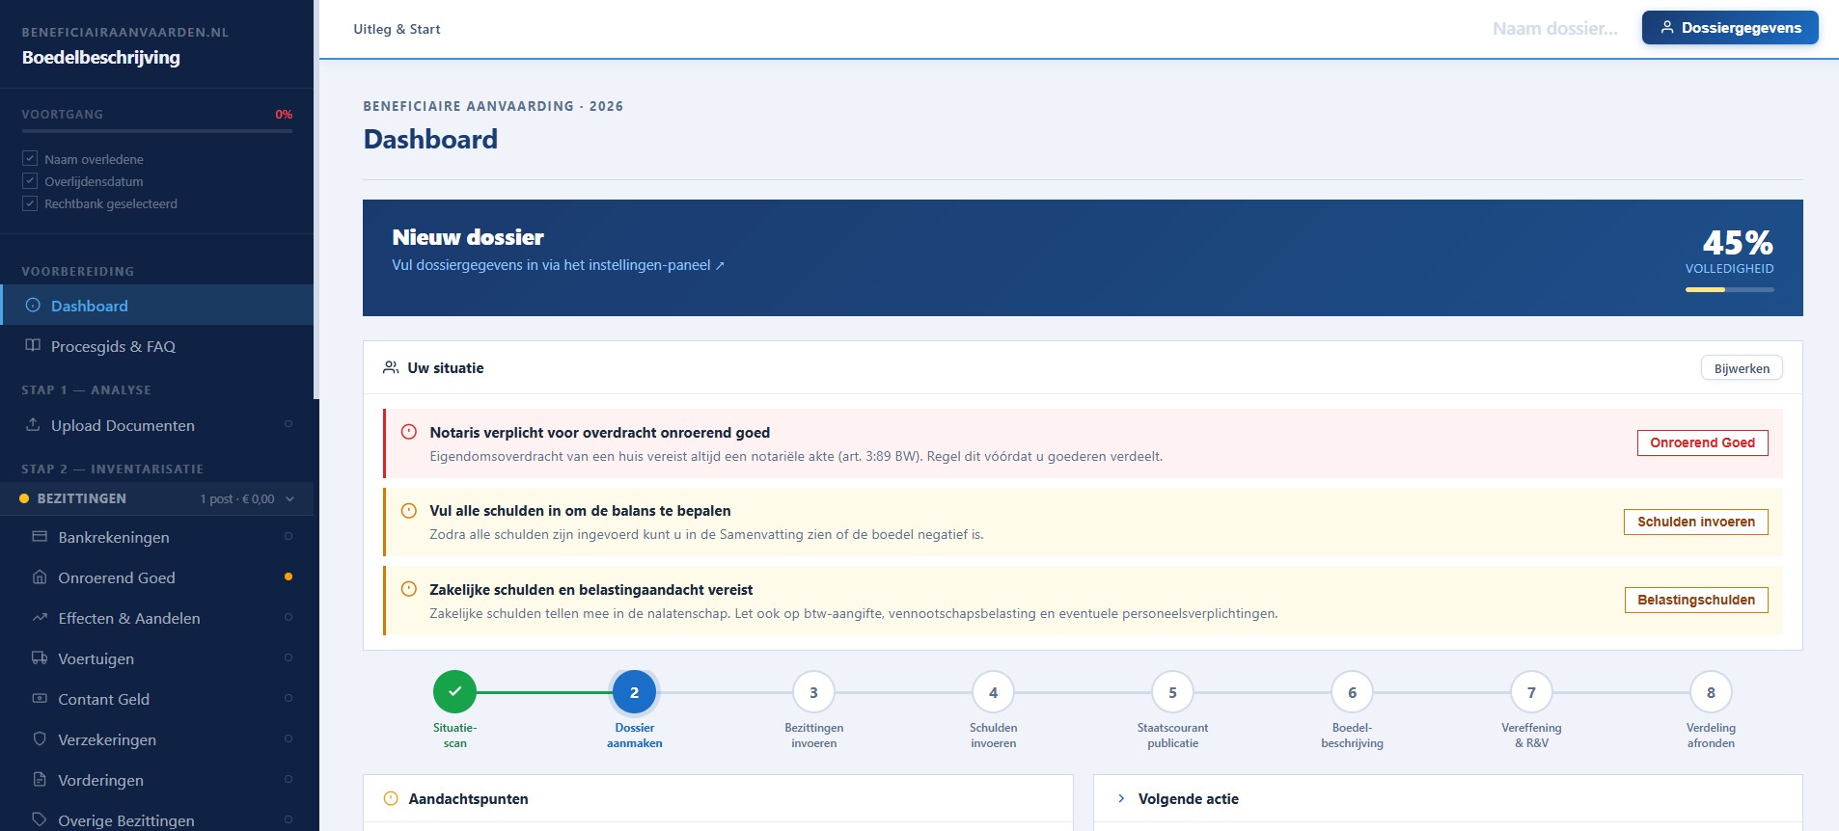Click the people icon next to Uw situatie
The height and width of the screenshot is (831, 1839).
[391, 367]
